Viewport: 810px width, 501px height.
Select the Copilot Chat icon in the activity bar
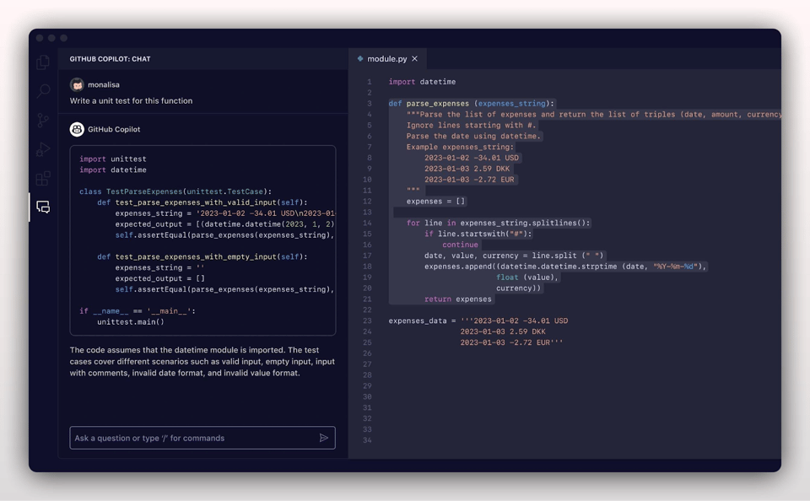[43, 207]
